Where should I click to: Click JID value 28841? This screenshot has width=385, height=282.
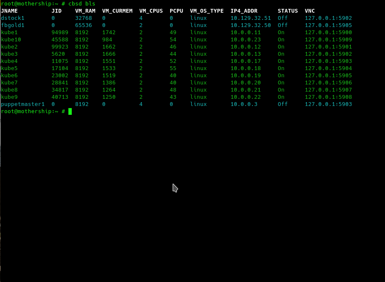(60, 83)
